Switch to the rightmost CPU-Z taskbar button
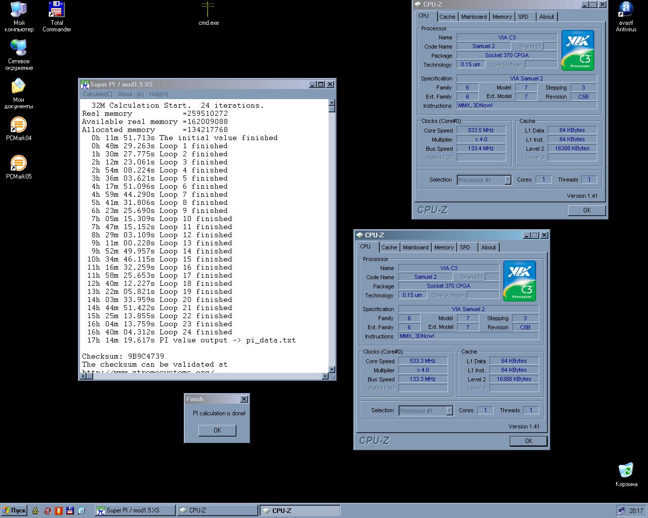648x518 pixels. tap(300, 510)
